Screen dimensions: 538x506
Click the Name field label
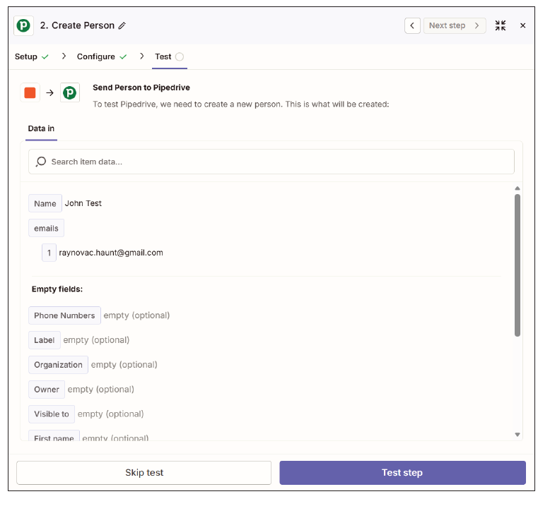click(45, 203)
